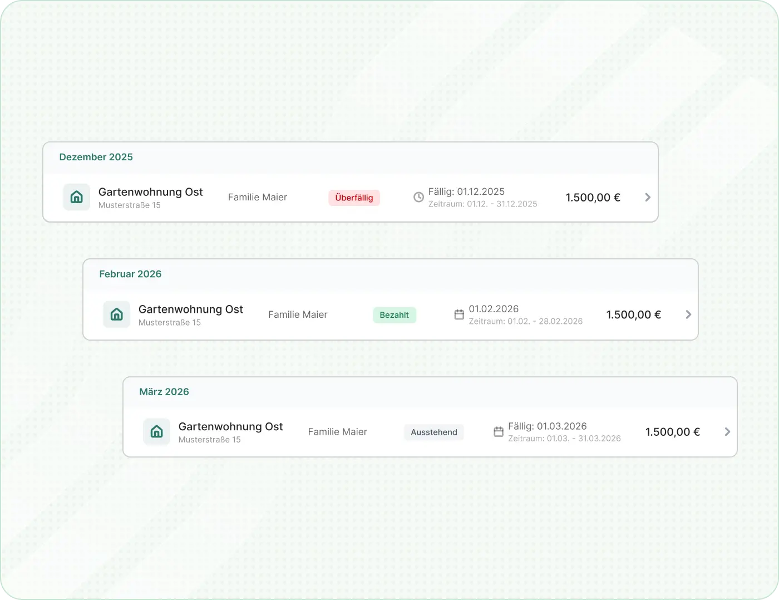Click the house icon in the Dezember 2025 row
The height and width of the screenshot is (600, 779).
click(x=77, y=197)
